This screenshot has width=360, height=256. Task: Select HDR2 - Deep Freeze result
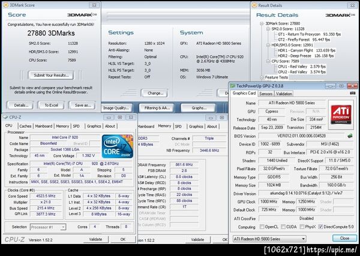tap(306, 56)
